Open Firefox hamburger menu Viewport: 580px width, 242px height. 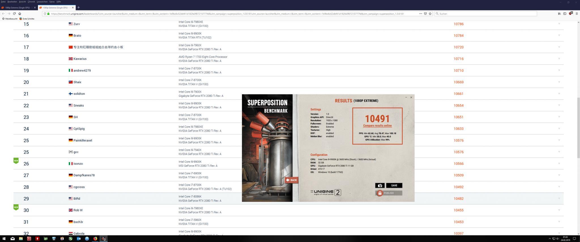click(577, 14)
